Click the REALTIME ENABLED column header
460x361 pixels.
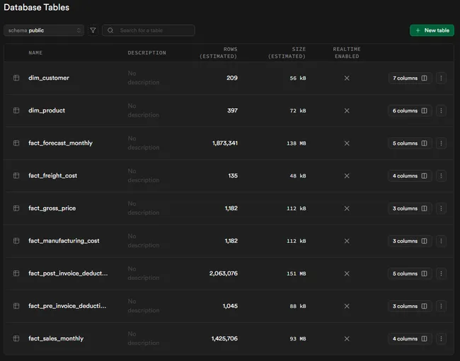(x=347, y=53)
